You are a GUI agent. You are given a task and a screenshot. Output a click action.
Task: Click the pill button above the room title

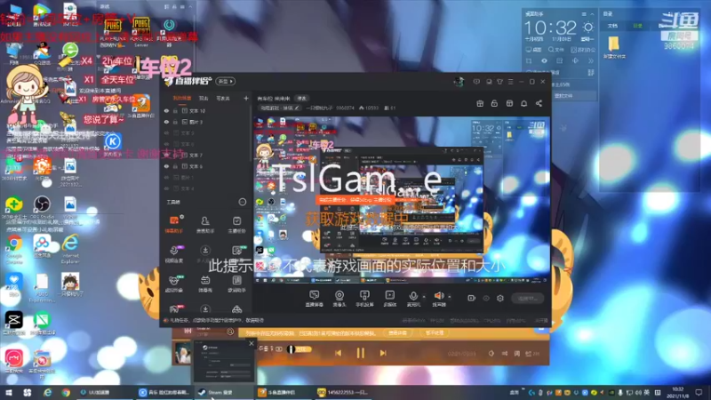coord(301,98)
